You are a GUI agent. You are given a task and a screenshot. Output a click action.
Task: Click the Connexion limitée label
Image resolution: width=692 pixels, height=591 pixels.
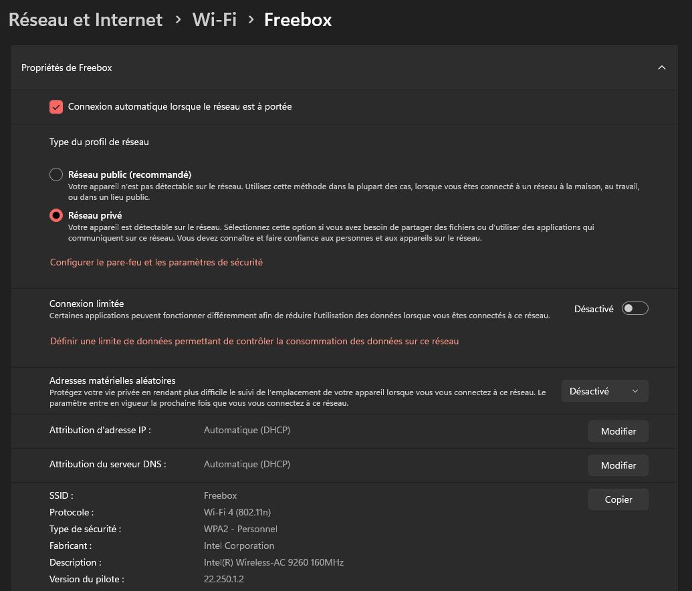(86, 304)
